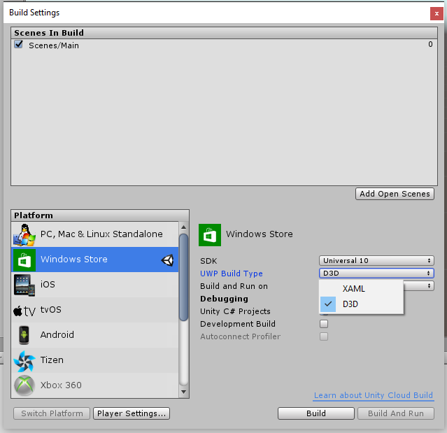Click the Unity logo on Windows Store row
Viewport: 447px width, 433px height.
point(168,260)
